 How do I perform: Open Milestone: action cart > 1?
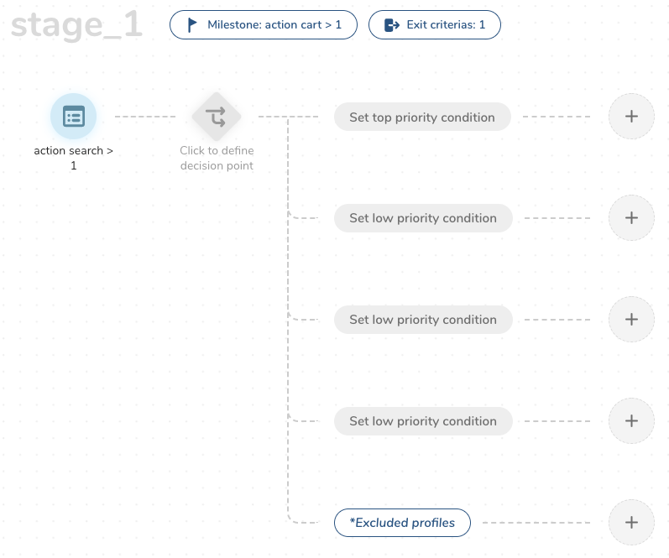click(x=264, y=25)
